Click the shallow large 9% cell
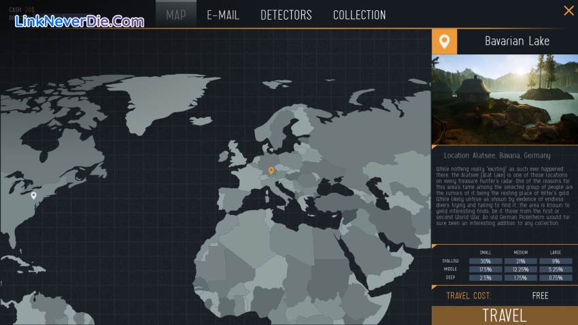The image size is (578, 325). click(555, 261)
